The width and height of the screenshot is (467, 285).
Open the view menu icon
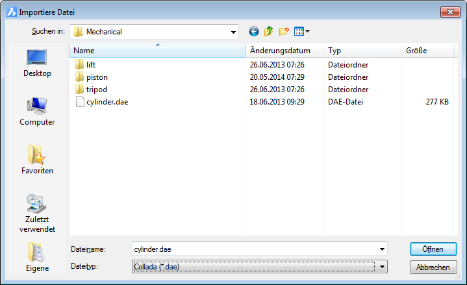click(x=301, y=31)
